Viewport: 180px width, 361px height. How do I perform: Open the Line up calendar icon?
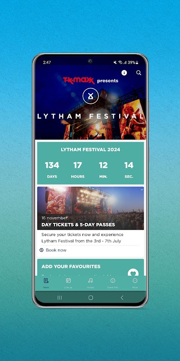click(68, 281)
